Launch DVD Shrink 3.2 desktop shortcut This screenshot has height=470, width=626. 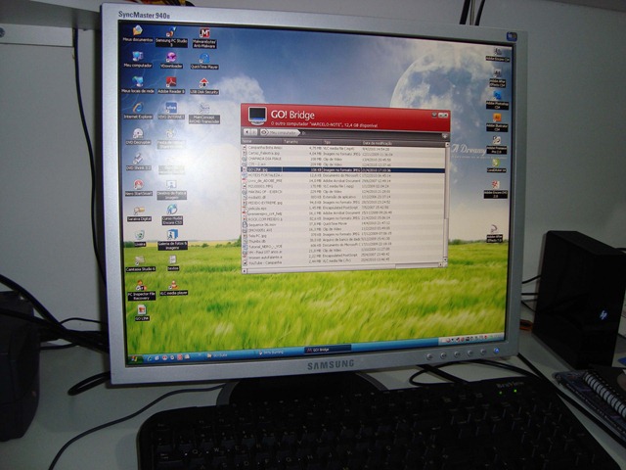[x=138, y=162]
